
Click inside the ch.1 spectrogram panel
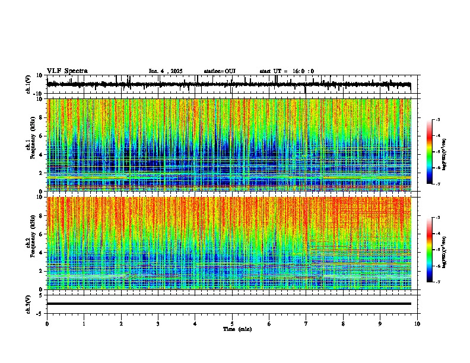[229, 145]
